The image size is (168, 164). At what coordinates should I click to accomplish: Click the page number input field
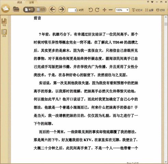pyautogui.click(x=72, y=10)
